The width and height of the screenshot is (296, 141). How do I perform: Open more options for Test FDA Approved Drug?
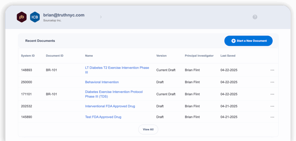coord(272,117)
